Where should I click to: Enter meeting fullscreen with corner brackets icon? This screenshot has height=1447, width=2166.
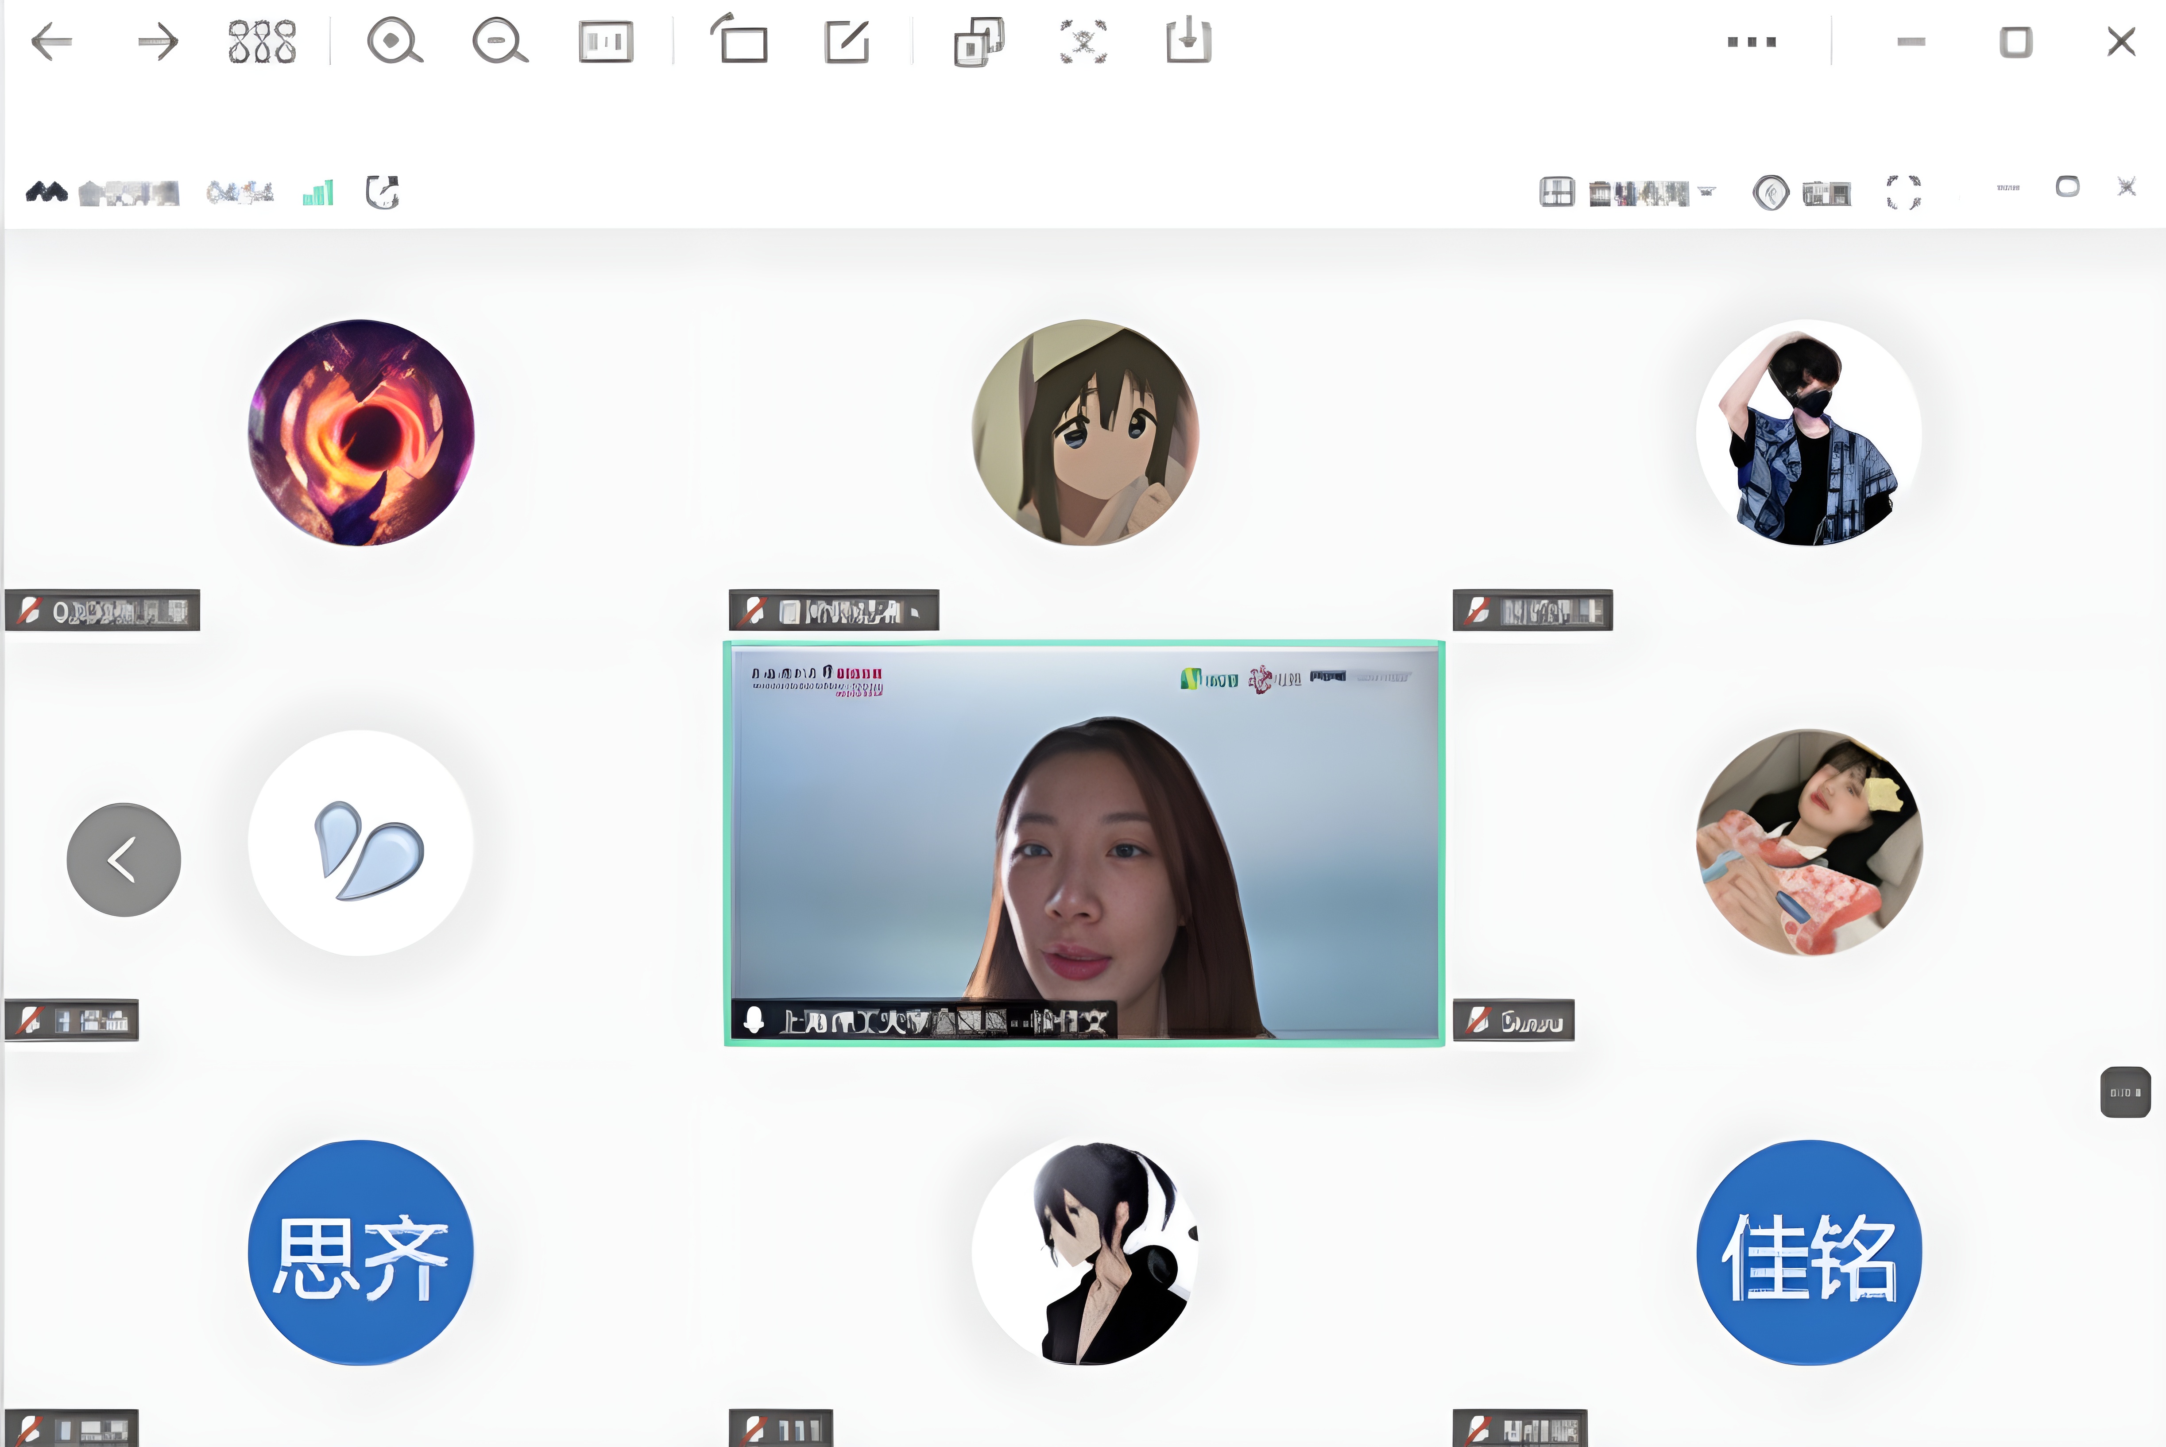coord(1903,192)
